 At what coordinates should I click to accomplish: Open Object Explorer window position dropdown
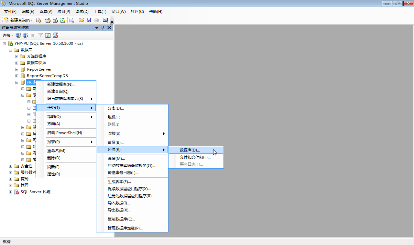97,28
